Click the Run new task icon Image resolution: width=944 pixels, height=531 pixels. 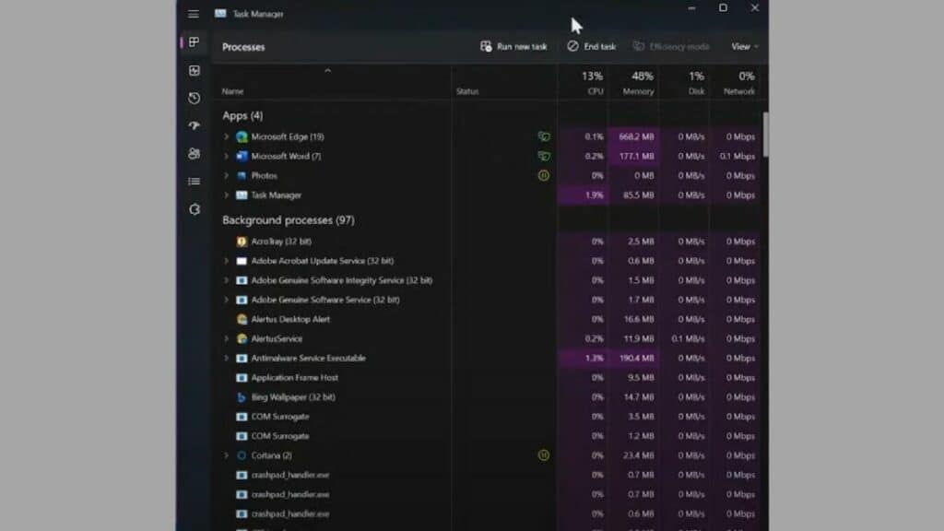(484, 46)
